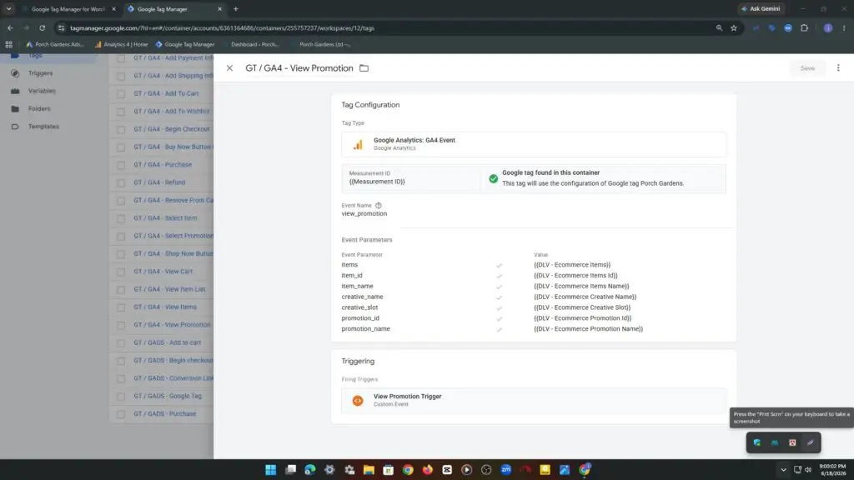
Task: Check the GT / GA4 - Add To Wishlist checkbox
Action: click(121, 112)
